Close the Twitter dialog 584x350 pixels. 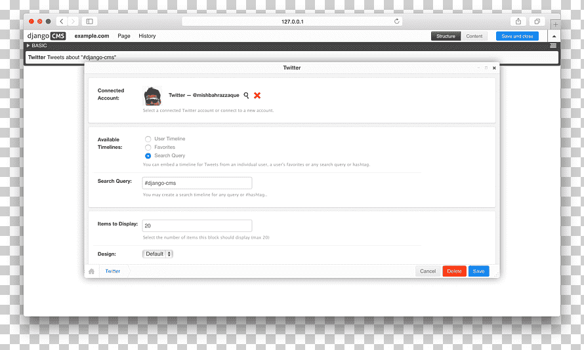[494, 68]
